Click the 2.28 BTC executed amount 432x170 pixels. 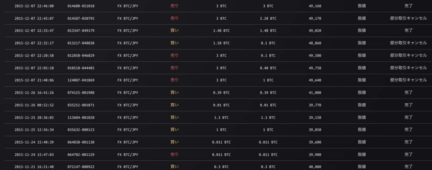pos(268,18)
